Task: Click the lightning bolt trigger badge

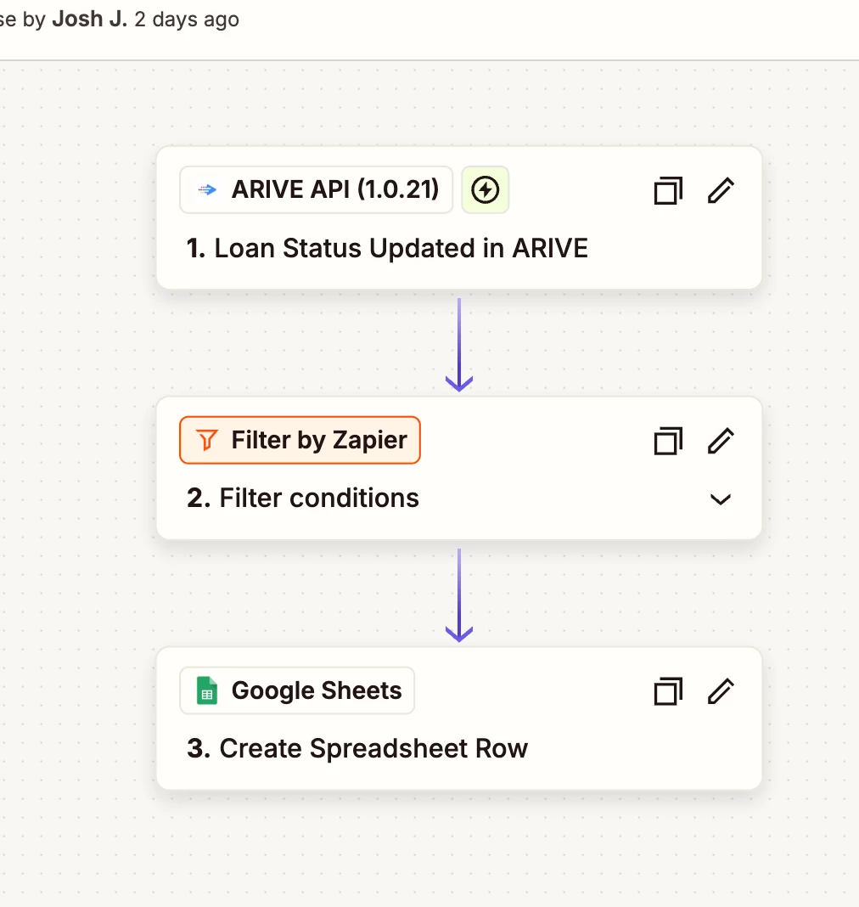Action: pyautogui.click(x=485, y=190)
